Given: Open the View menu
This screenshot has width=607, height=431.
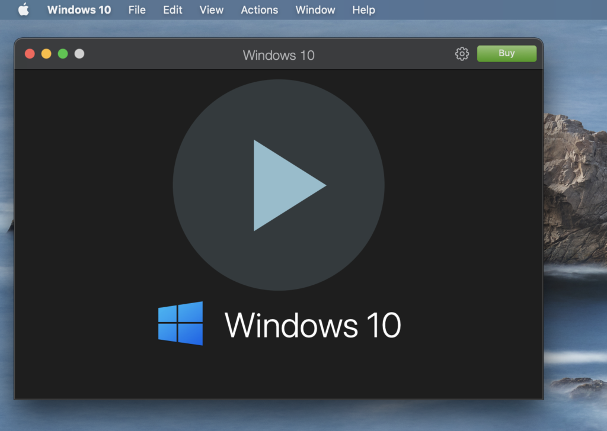Looking at the screenshot, I should click(212, 9).
